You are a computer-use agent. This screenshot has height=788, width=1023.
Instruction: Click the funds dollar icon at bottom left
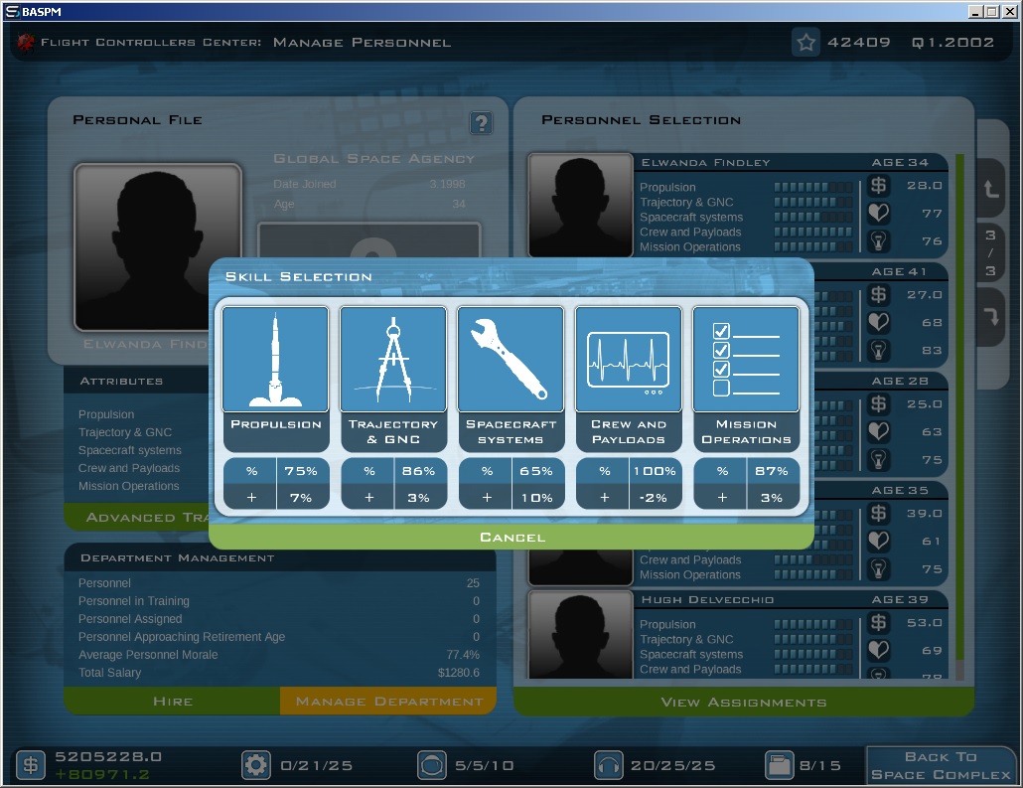(x=30, y=764)
